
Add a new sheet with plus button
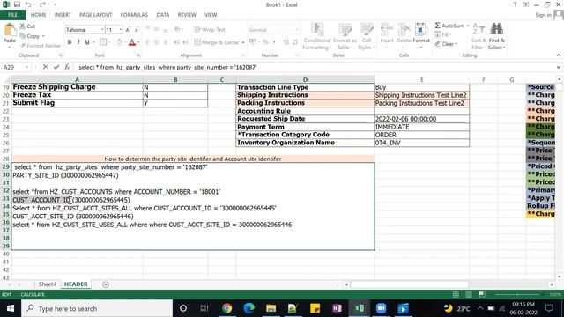click(x=106, y=284)
